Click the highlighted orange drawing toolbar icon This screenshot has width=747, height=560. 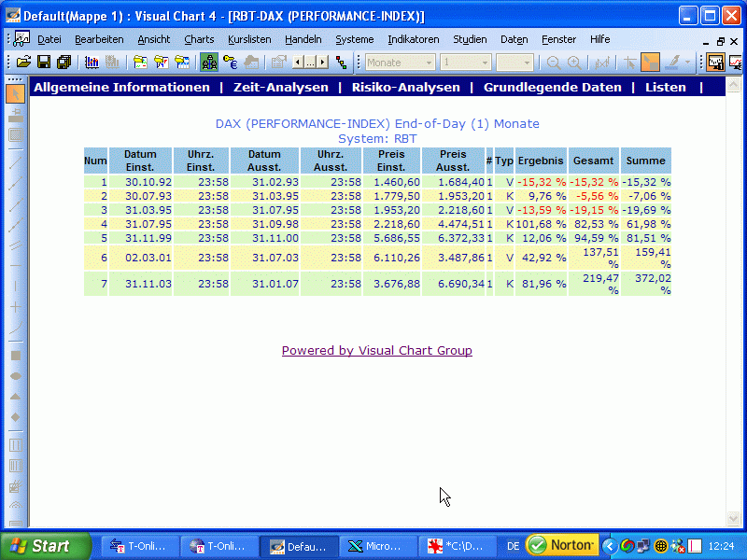click(650, 63)
